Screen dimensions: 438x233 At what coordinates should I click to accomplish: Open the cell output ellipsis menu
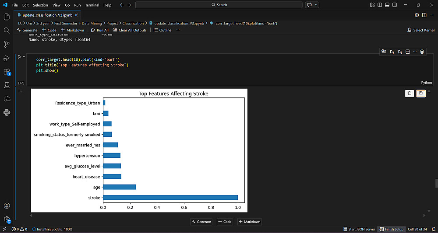point(20,91)
